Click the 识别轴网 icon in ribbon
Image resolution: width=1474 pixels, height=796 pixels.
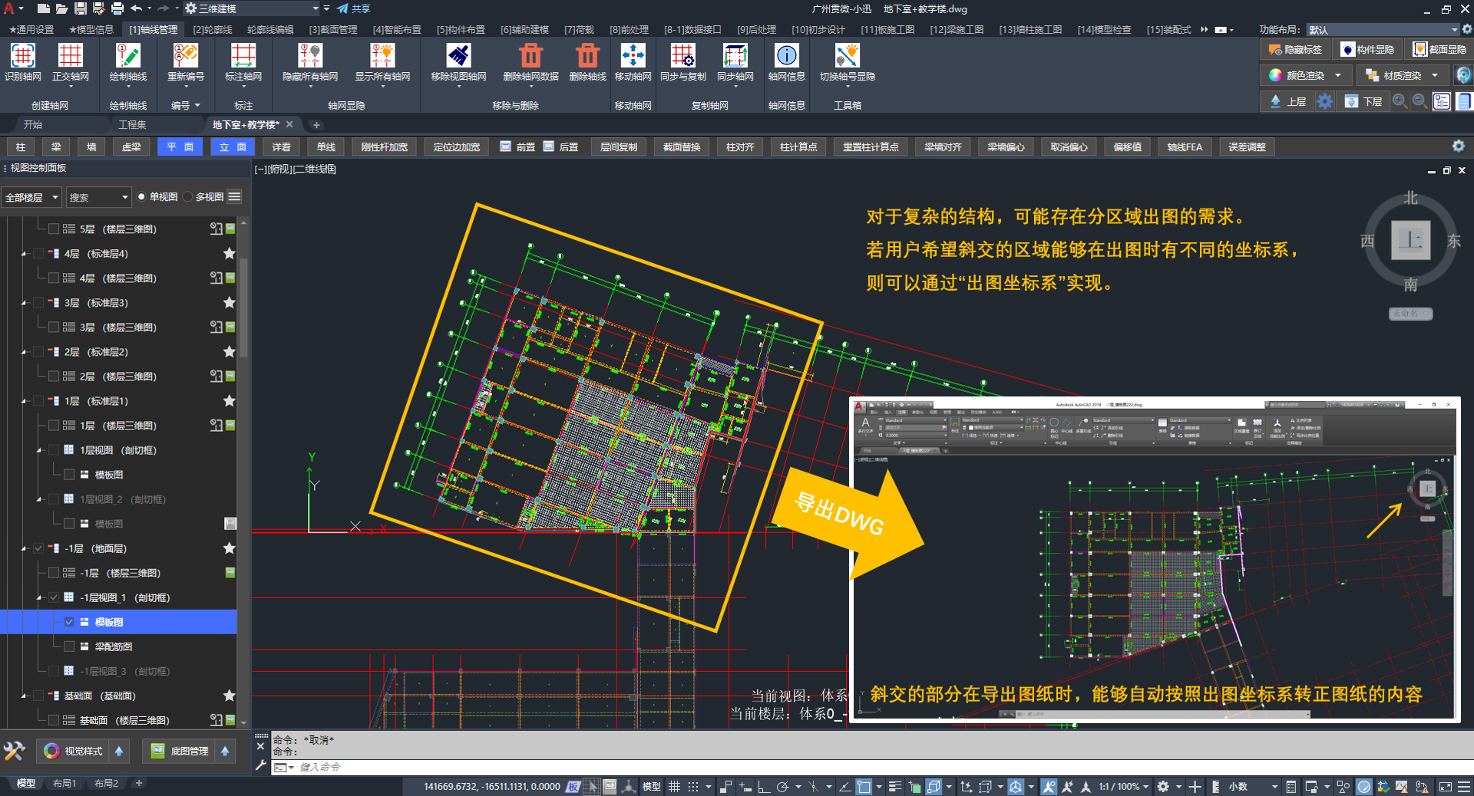coord(23,57)
